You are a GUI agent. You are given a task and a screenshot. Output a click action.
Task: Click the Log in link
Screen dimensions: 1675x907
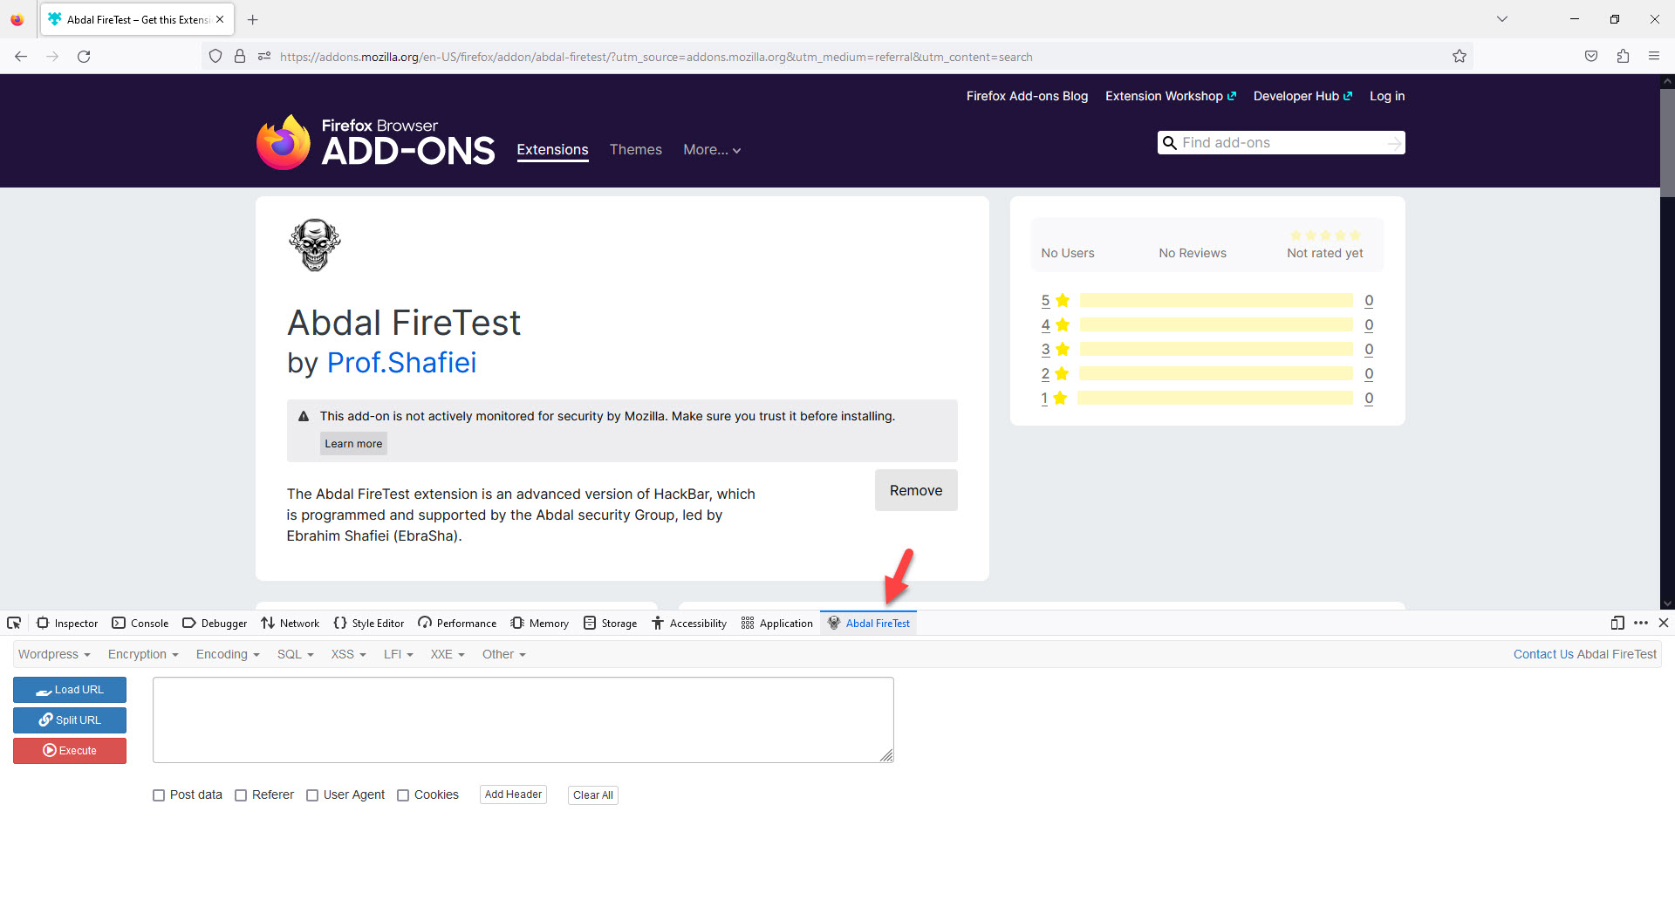point(1387,96)
